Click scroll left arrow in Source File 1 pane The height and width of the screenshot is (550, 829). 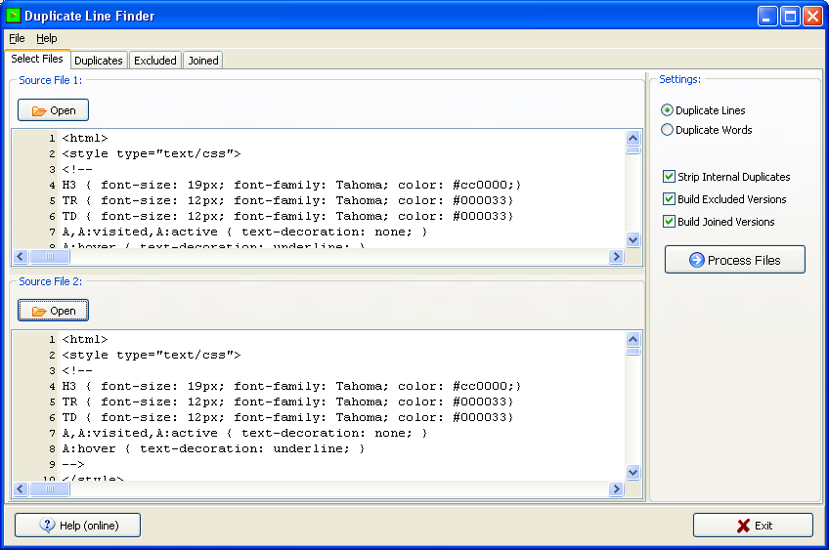tap(21, 257)
